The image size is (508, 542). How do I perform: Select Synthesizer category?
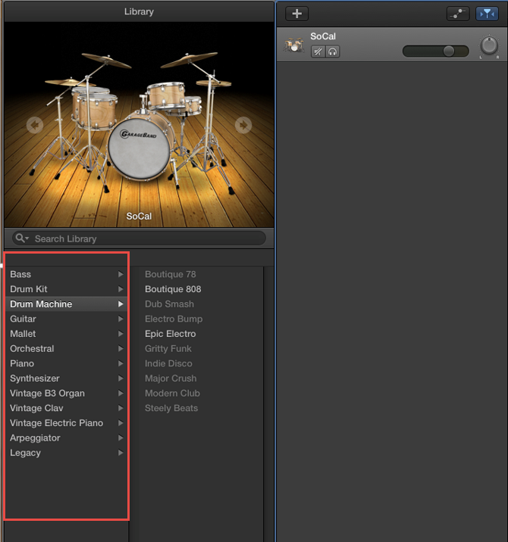pos(67,378)
